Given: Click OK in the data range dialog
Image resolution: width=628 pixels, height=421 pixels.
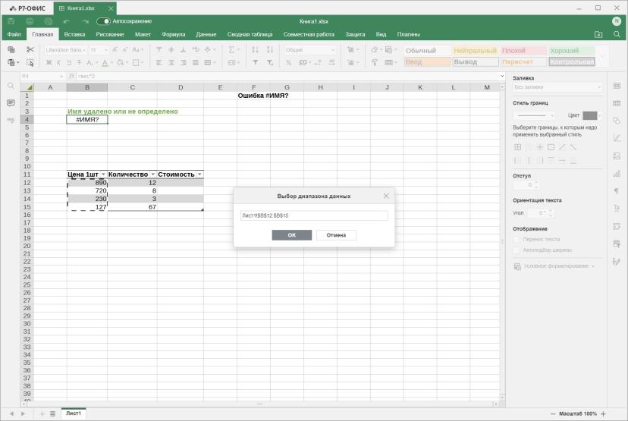Looking at the screenshot, I should coord(291,235).
